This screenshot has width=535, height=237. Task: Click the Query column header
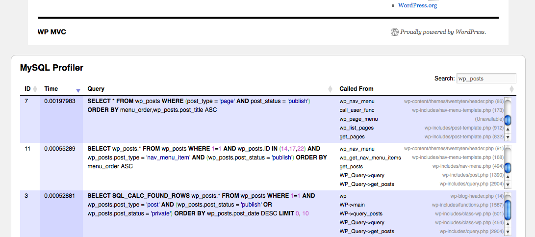coord(96,89)
